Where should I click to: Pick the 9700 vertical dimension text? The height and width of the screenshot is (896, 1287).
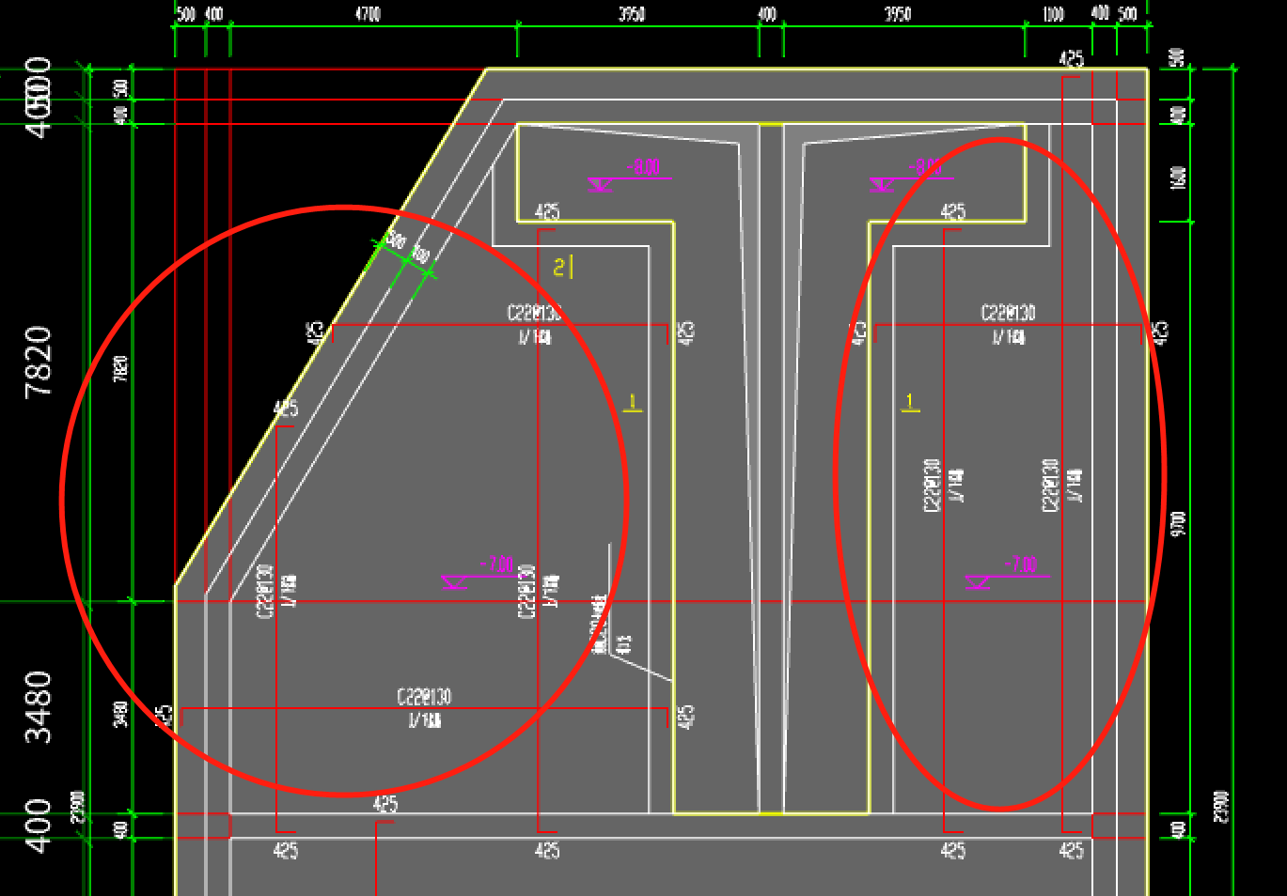[1178, 524]
